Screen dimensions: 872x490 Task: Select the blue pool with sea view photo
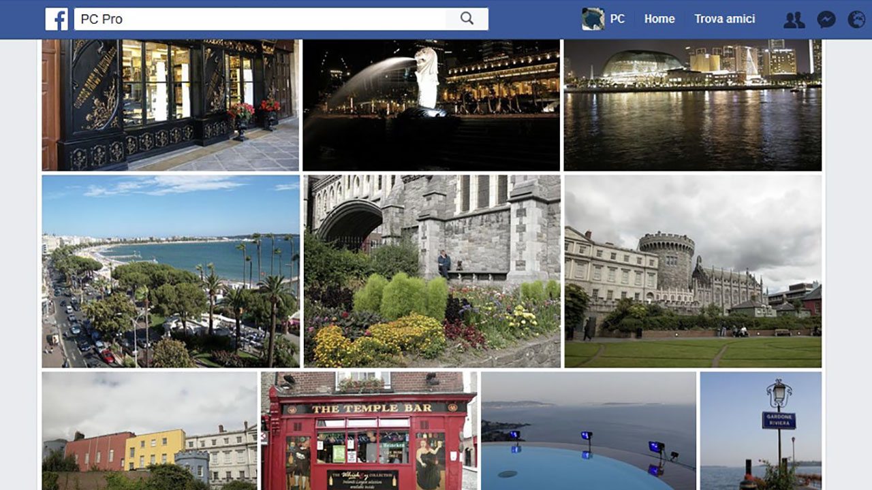pyautogui.click(x=589, y=430)
